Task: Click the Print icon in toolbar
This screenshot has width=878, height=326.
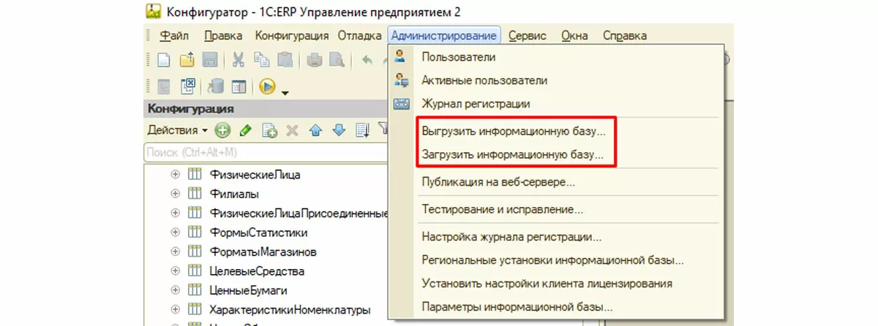Action: [315, 61]
